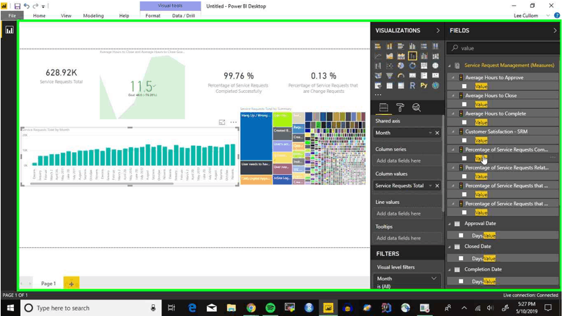Check DaysValue under Completion Date
Image resolution: width=563 pixels, height=316 pixels.
(x=461, y=282)
